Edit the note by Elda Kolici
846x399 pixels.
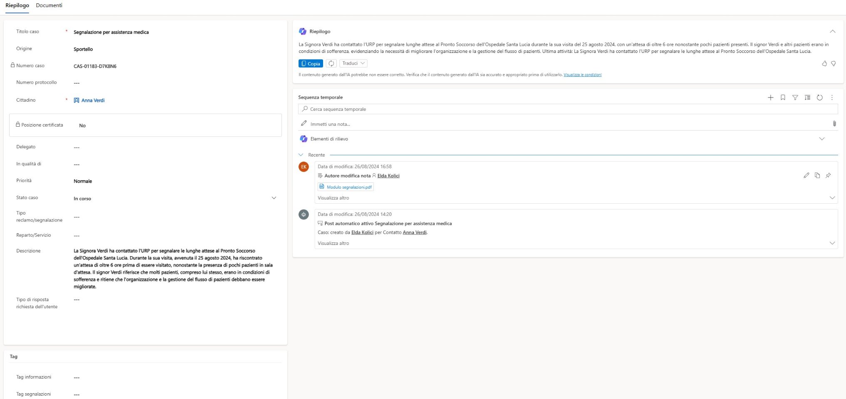coord(806,175)
